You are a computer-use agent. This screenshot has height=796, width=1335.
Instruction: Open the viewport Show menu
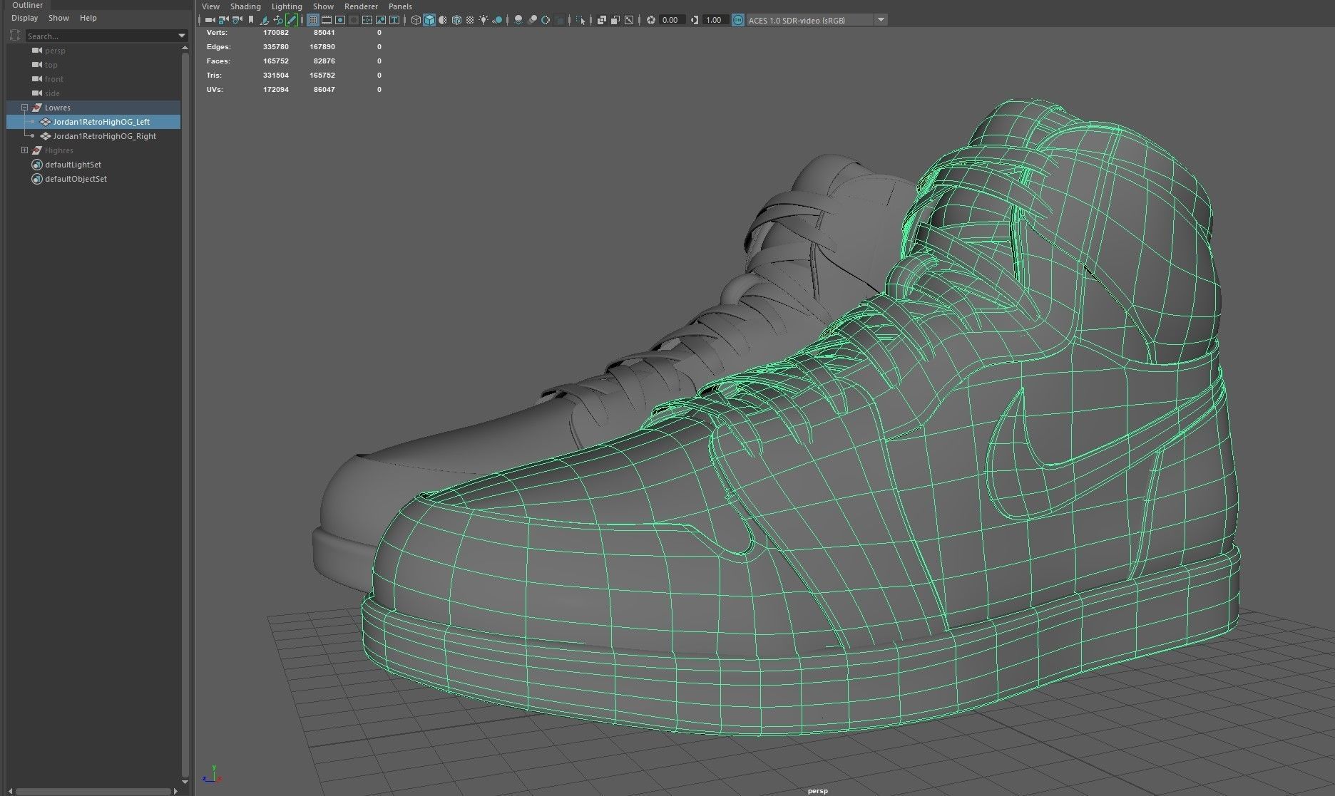(323, 6)
